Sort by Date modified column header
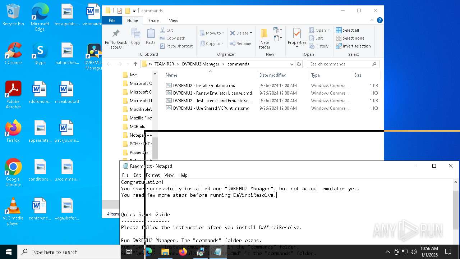 click(x=283, y=75)
